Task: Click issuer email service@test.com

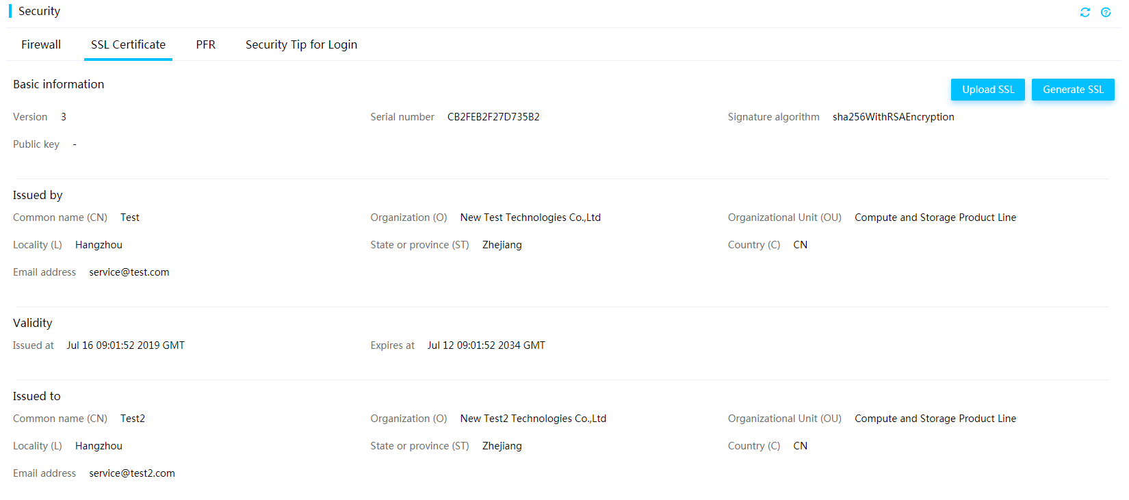Action: pos(129,272)
